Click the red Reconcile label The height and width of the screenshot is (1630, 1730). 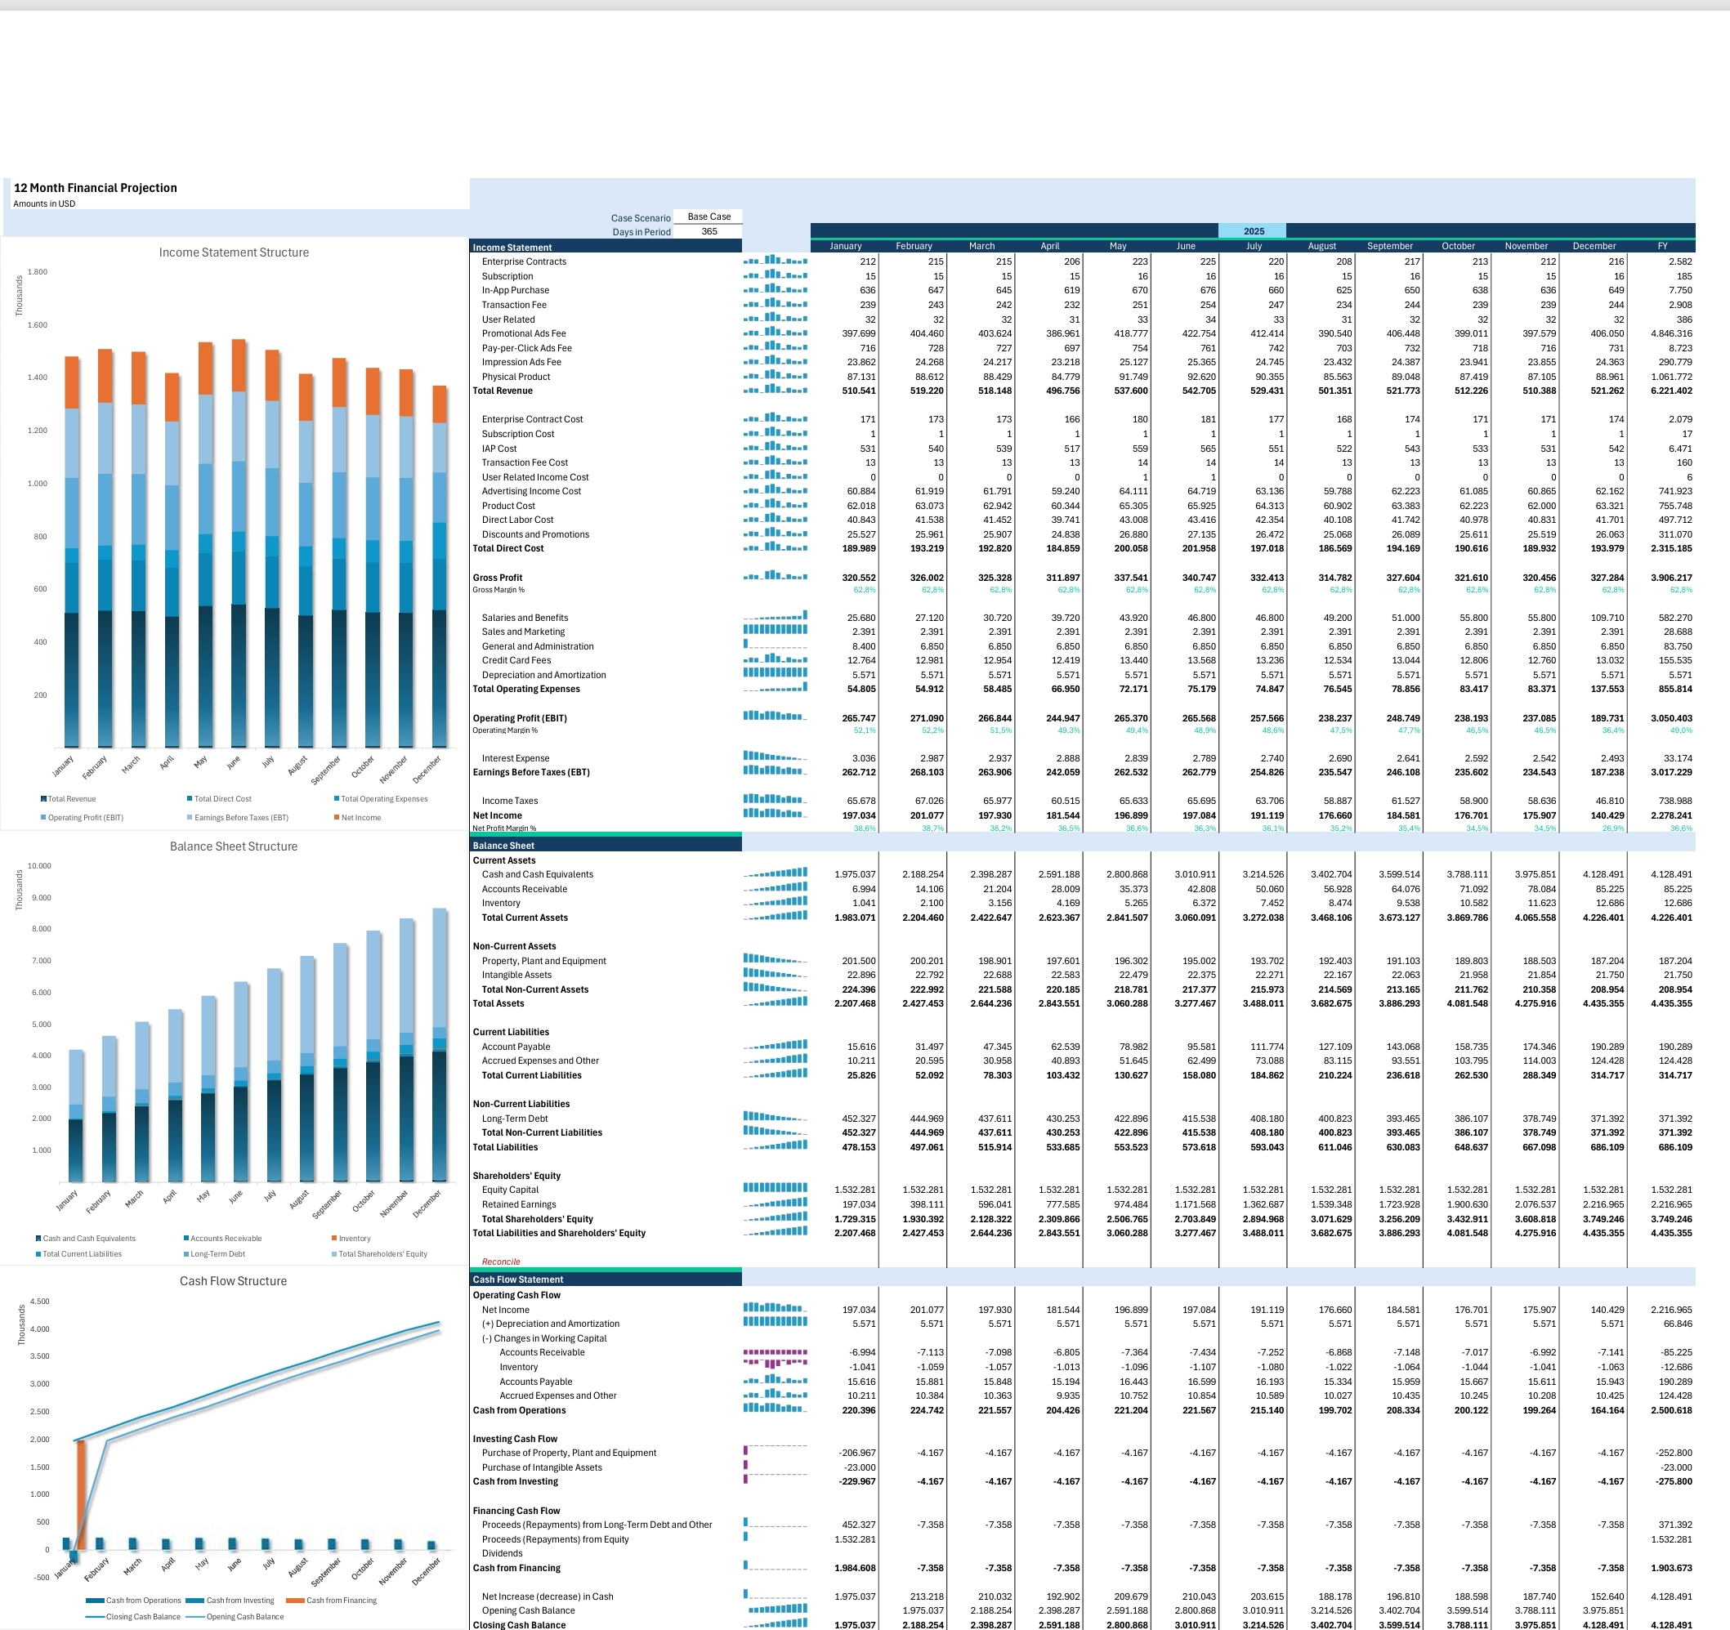coord(500,1262)
